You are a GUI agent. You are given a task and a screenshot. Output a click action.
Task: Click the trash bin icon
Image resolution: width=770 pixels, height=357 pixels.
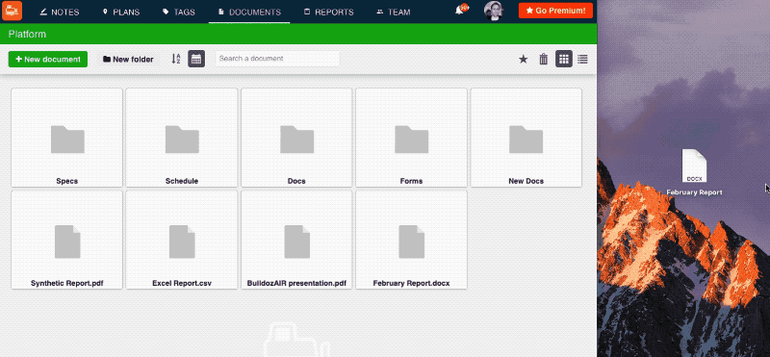pos(543,60)
